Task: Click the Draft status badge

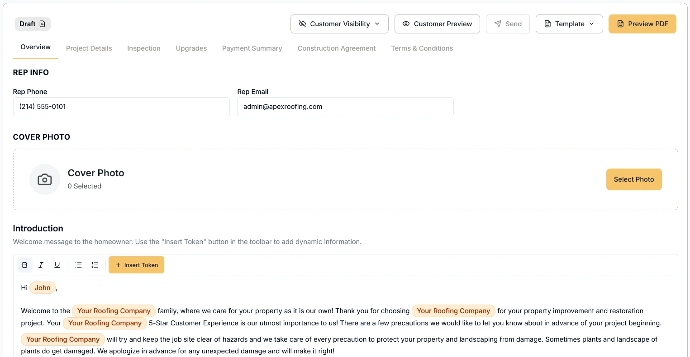Action: [33, 24]
